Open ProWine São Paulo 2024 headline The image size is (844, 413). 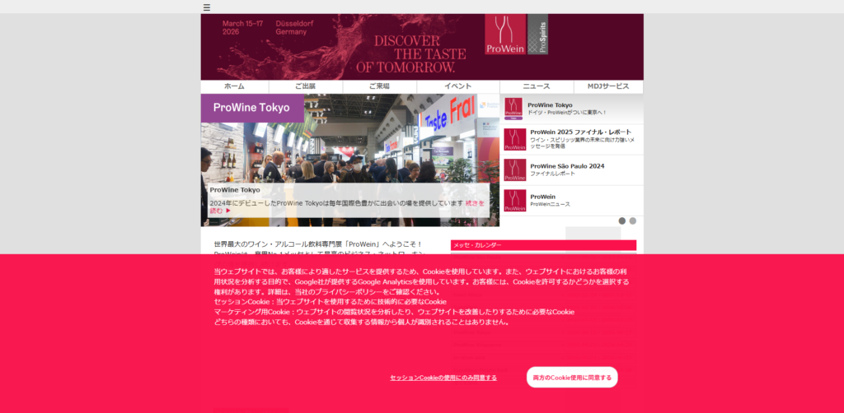point(567,166)
